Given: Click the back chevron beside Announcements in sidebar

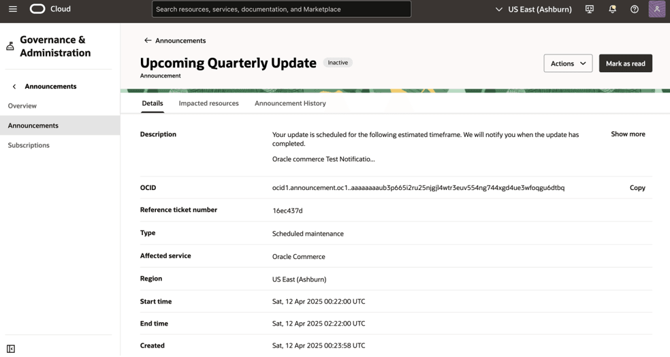Looking at the screenshot, I should (x=14, y=87).
